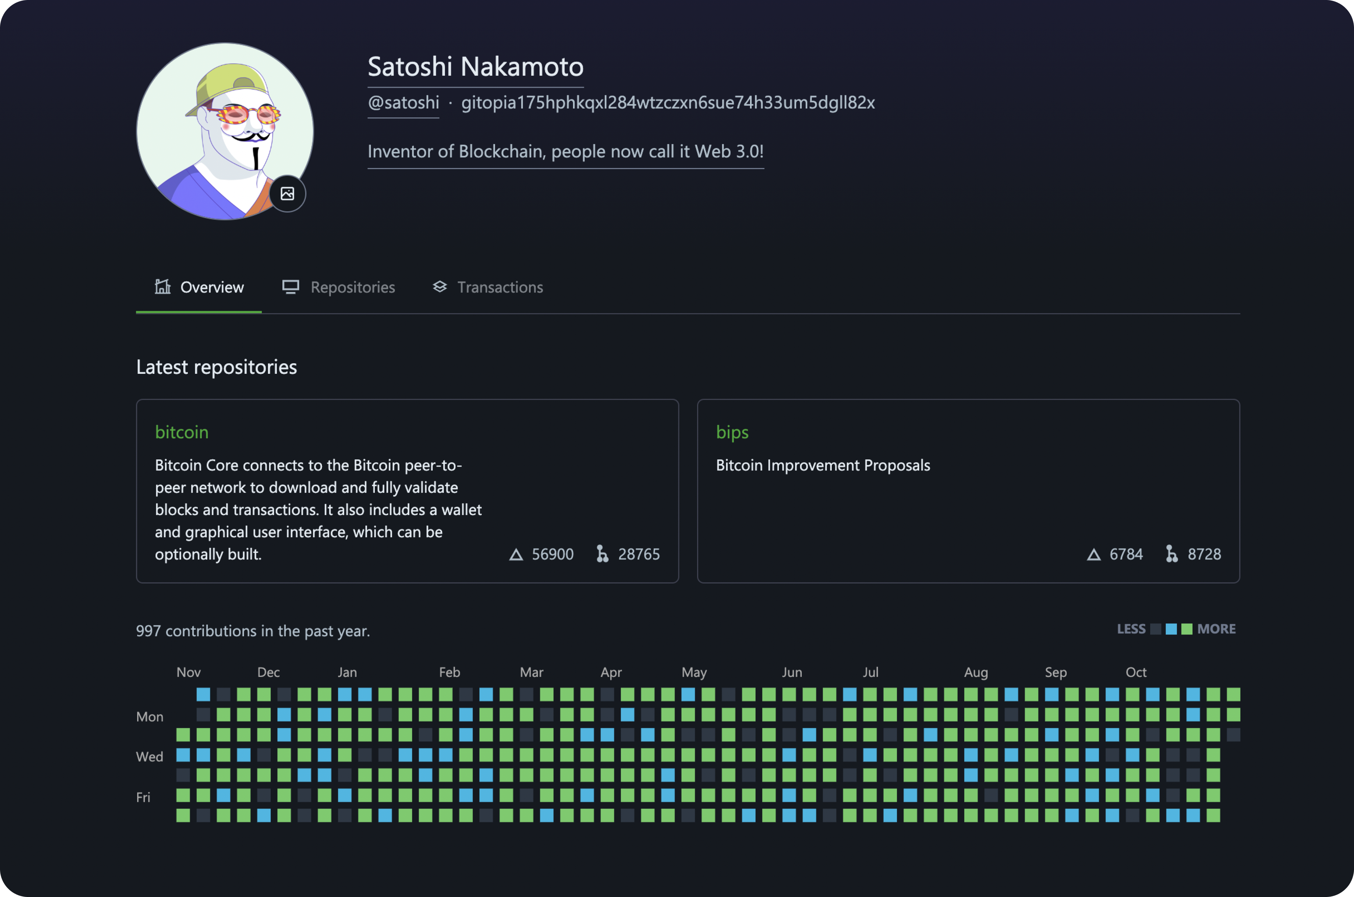Click the Wed weekday label
Image resolution: width=1354 pixels, height=897 pixels.
pyautogui.click(x=150, y=757)
